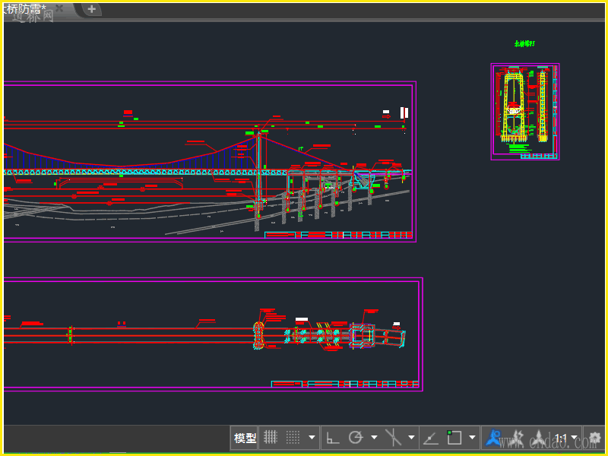Image resolution: width=608 pixels, height=456 pixels.
Task: Open workspace switching gear icon
Action: 594,439
